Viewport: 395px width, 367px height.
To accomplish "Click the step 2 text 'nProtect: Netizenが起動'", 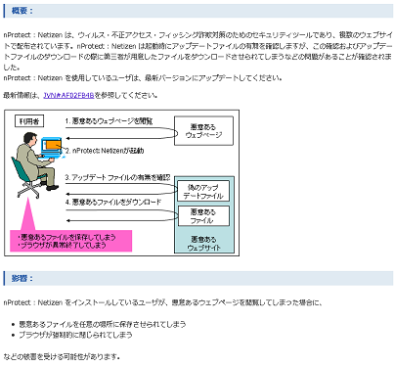I will coord(105,151).
